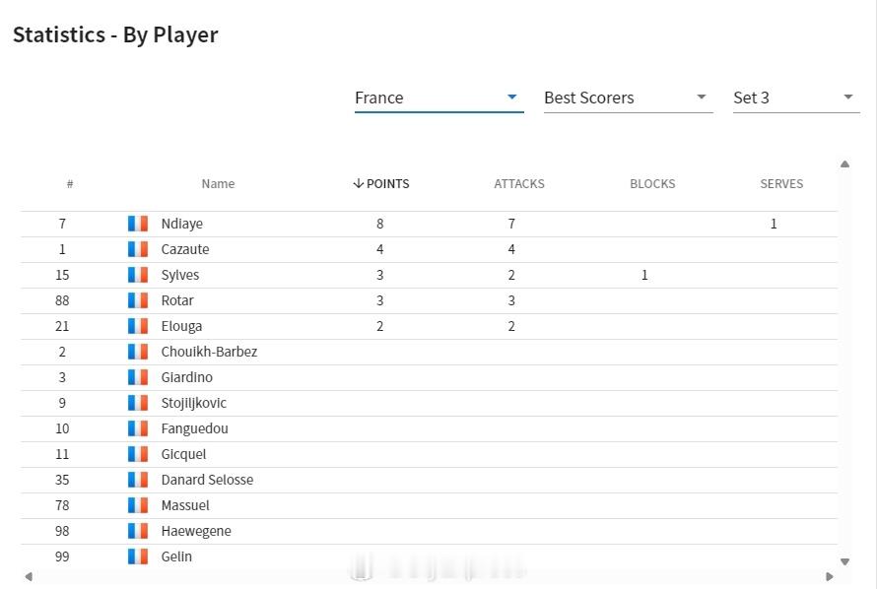Sort by Name column header
Viewport: 877px width, 589px height.
[218, 184]
